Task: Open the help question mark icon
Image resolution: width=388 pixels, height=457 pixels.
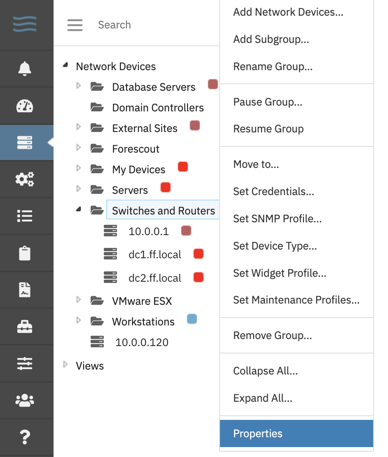Action: pos(25,437)
